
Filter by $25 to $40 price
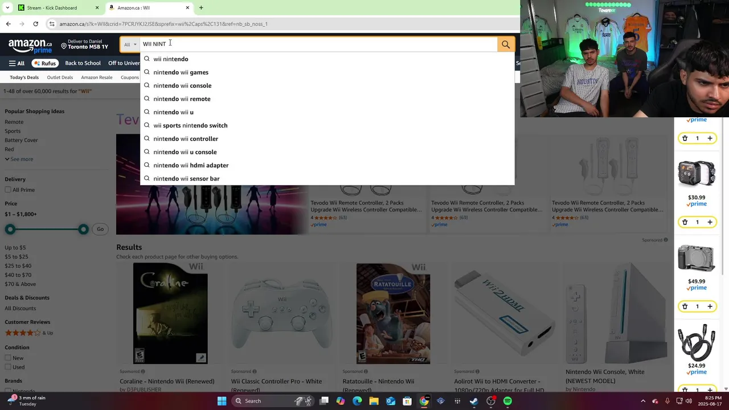18,266
